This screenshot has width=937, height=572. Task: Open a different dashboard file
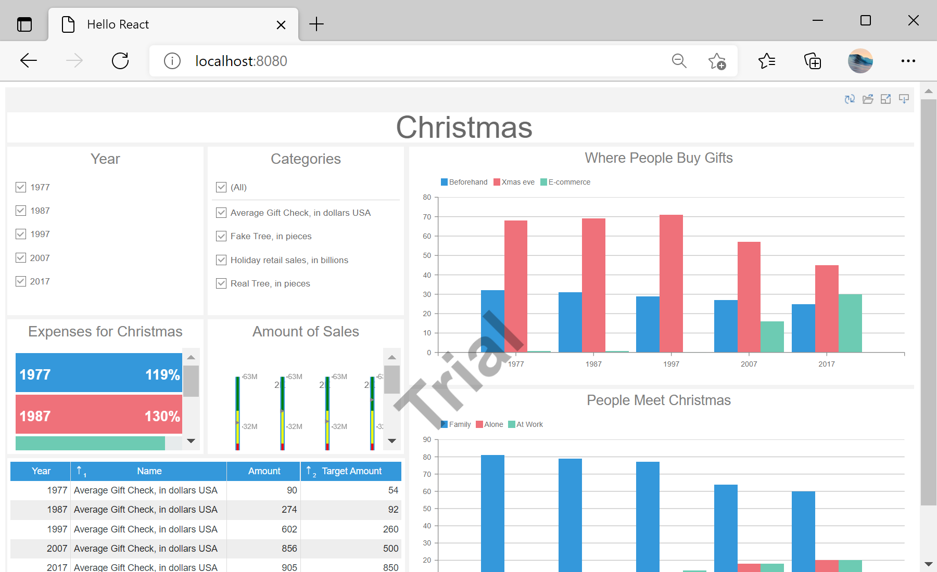point(868,99)
